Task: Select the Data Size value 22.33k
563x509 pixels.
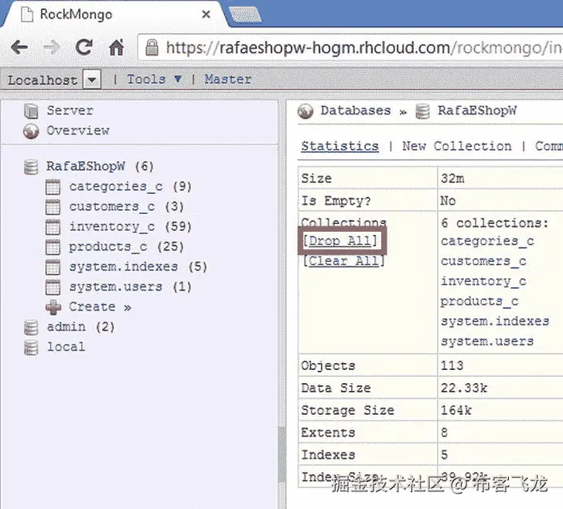Action: [x=464, y=388]
